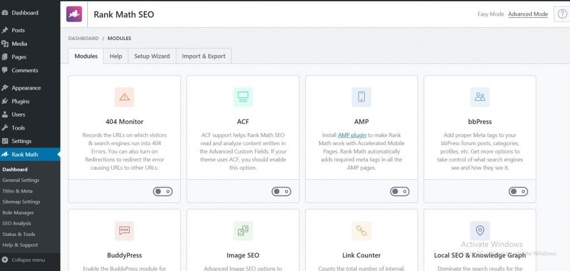Go to Dashboard breadcrumb link
The height and width of the screenshot is (271, 570).
click(83, 38)
